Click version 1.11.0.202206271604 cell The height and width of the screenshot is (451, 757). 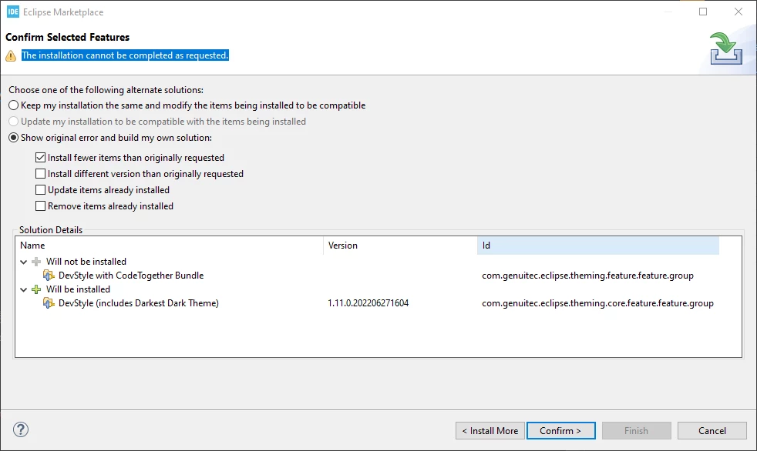click(x=368, y=303)
